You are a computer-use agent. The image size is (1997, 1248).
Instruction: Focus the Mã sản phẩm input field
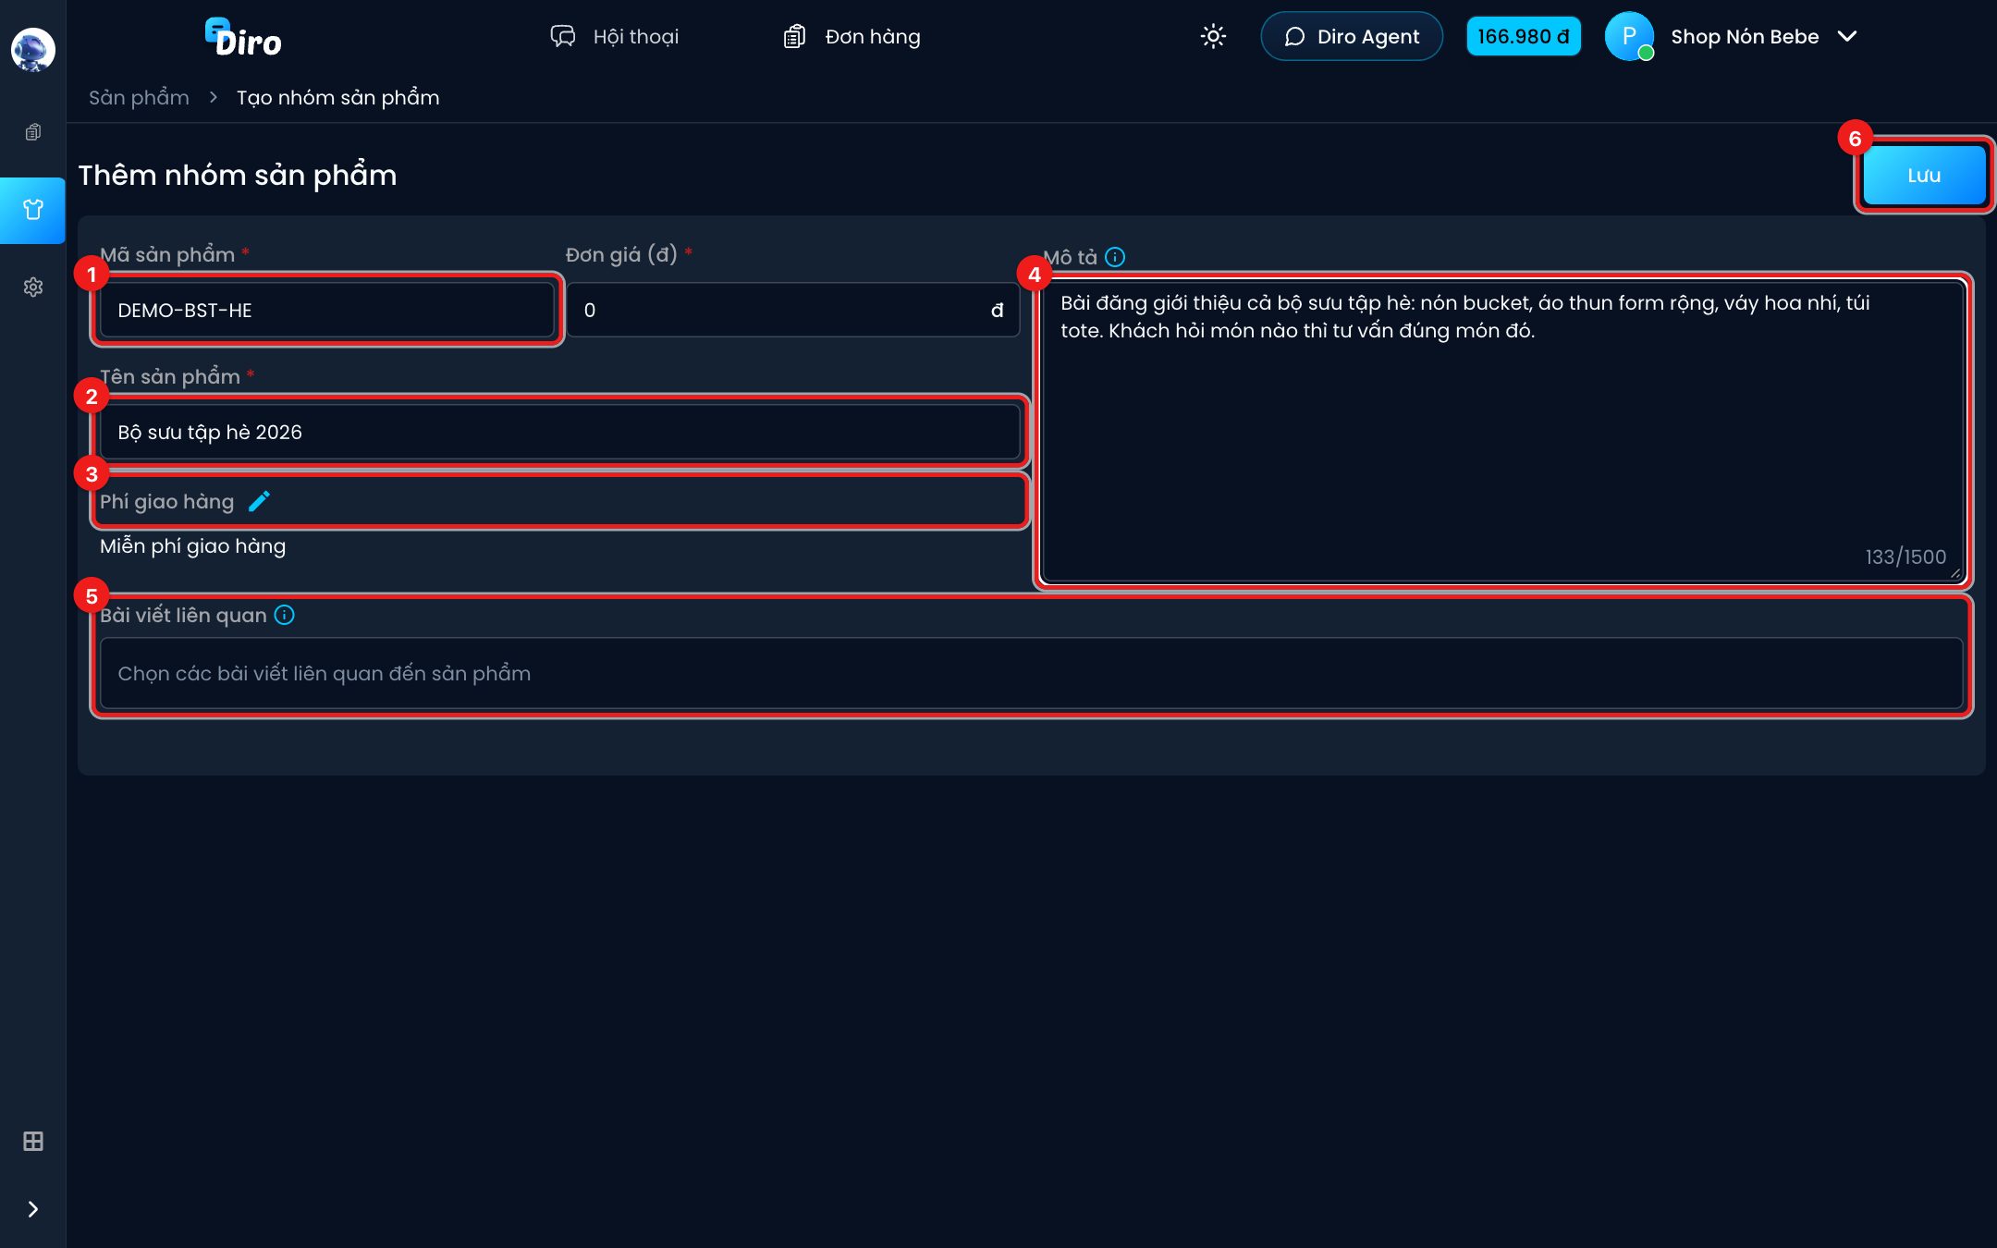pyautogui.click(x=327, y=310)
